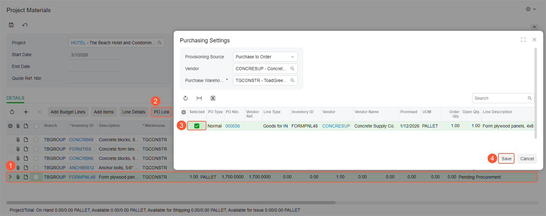Cancel the Purchasing Settings dialog
This screenshot has width=546, height=216.
527,159
